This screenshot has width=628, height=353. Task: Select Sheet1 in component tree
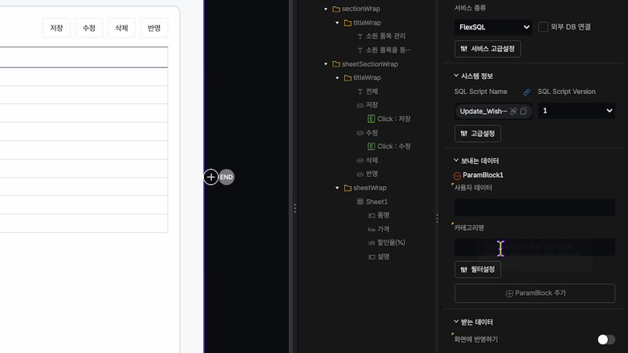pyautogui.click(x=377, y=202)
